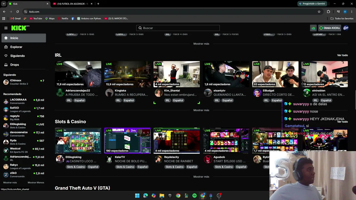
Task: Open Kim_Shantal live stream thumbnail
Action: tap(177, 74)
